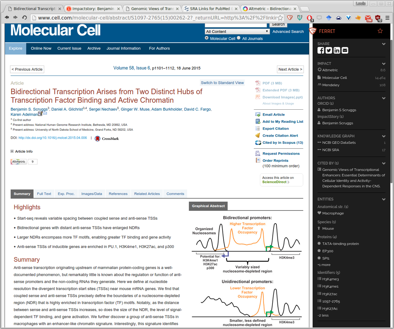Click the blue cloud extension icon
The height and width of the screenshot is (329, 394).
[339, 18]
